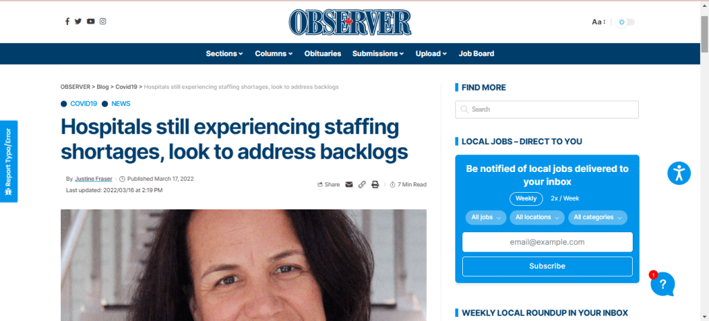
Task: Open the Observer Facebook page icon
Action: (67, 21)
